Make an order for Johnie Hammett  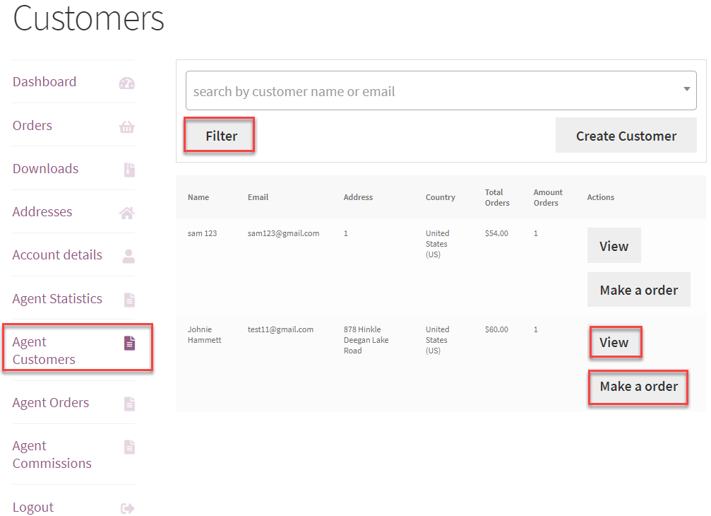[x=638, y=387]
